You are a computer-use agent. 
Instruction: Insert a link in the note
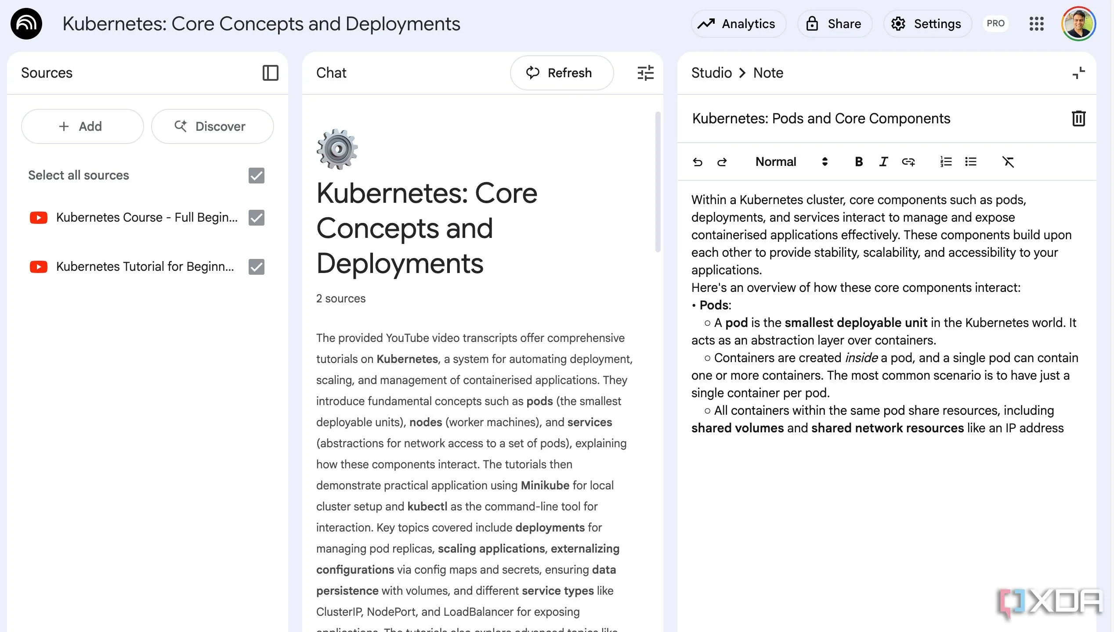coord(908,162)
